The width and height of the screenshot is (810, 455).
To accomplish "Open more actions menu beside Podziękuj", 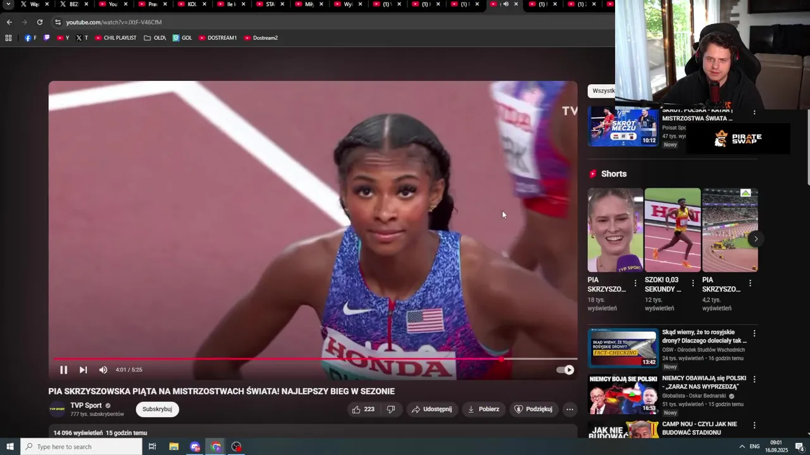I will [x=570, y=409].
